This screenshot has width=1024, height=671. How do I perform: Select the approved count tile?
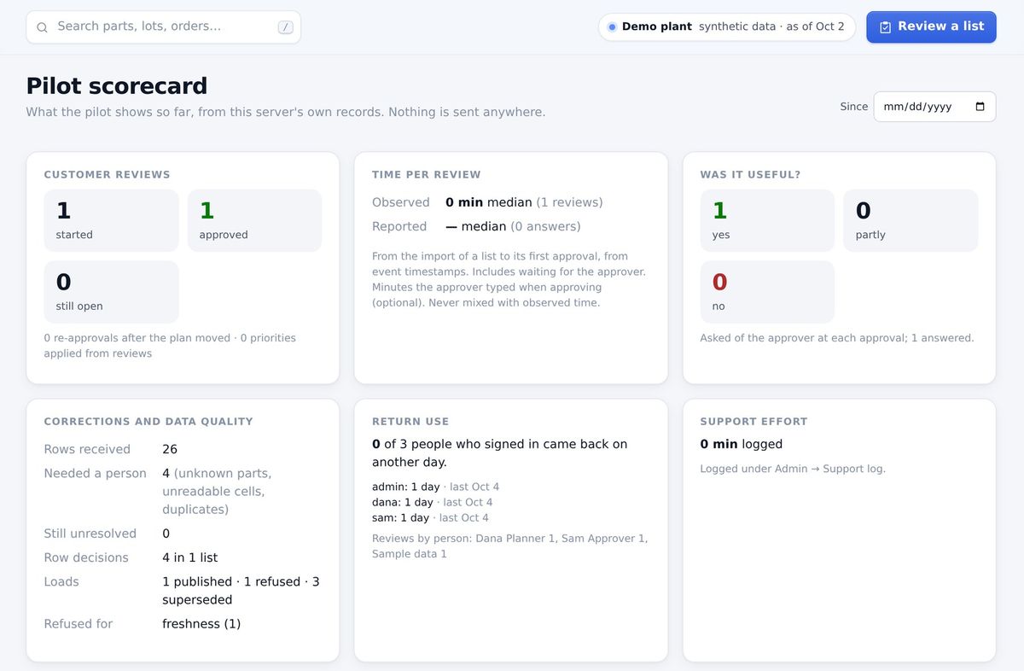click(x=254, y=220)
